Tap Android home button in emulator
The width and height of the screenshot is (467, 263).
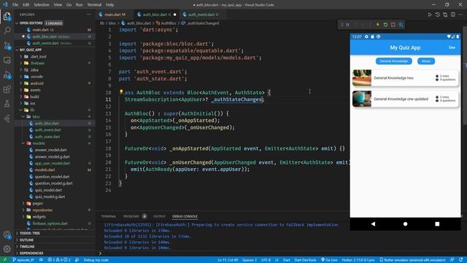click(405, 224)
